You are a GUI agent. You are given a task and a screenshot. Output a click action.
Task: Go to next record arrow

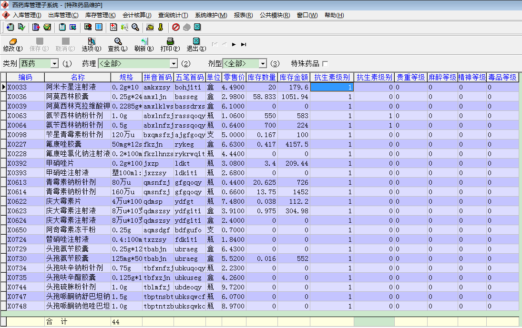point(234,44)
